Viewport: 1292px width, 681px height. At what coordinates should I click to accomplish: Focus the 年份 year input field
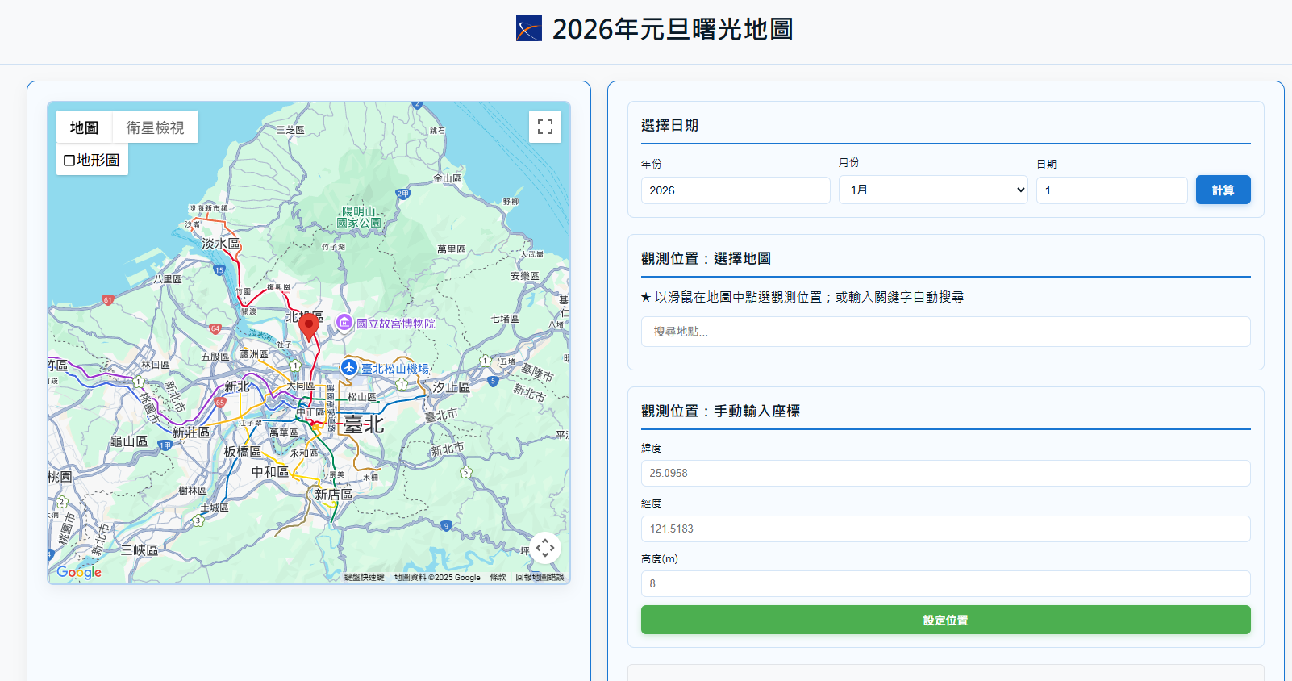(735, 190)
